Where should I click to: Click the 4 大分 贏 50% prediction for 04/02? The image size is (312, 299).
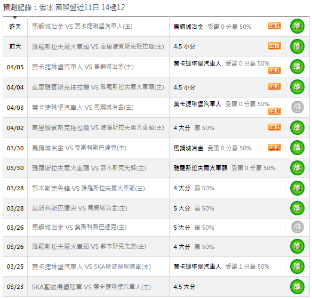pyautogui.click(x=194, y=128)
